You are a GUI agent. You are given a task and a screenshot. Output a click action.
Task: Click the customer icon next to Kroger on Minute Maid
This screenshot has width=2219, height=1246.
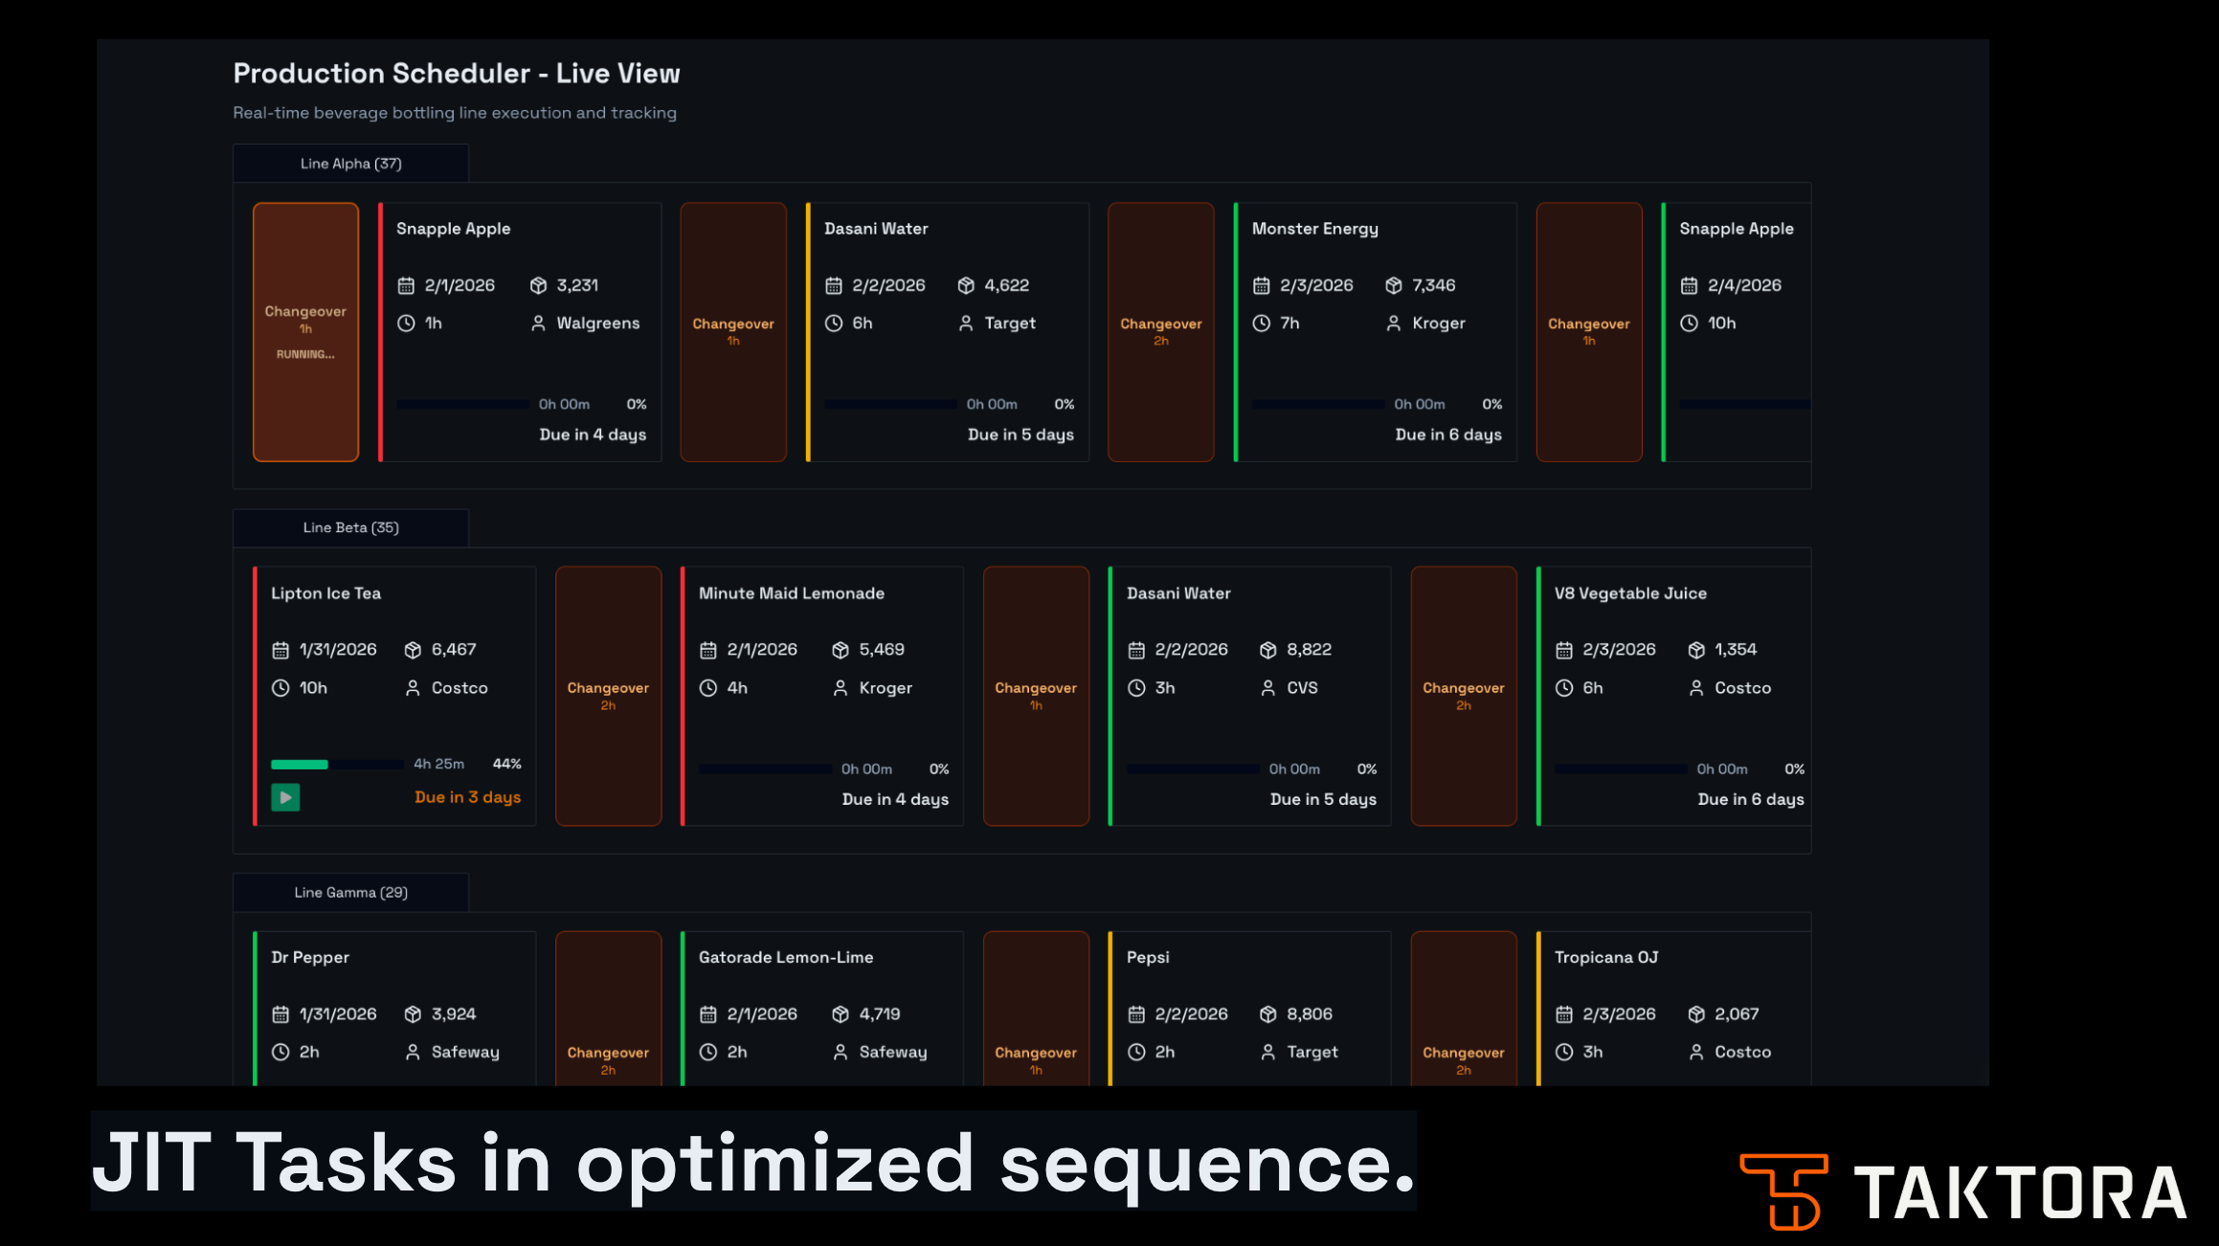[x=840, y=687]
